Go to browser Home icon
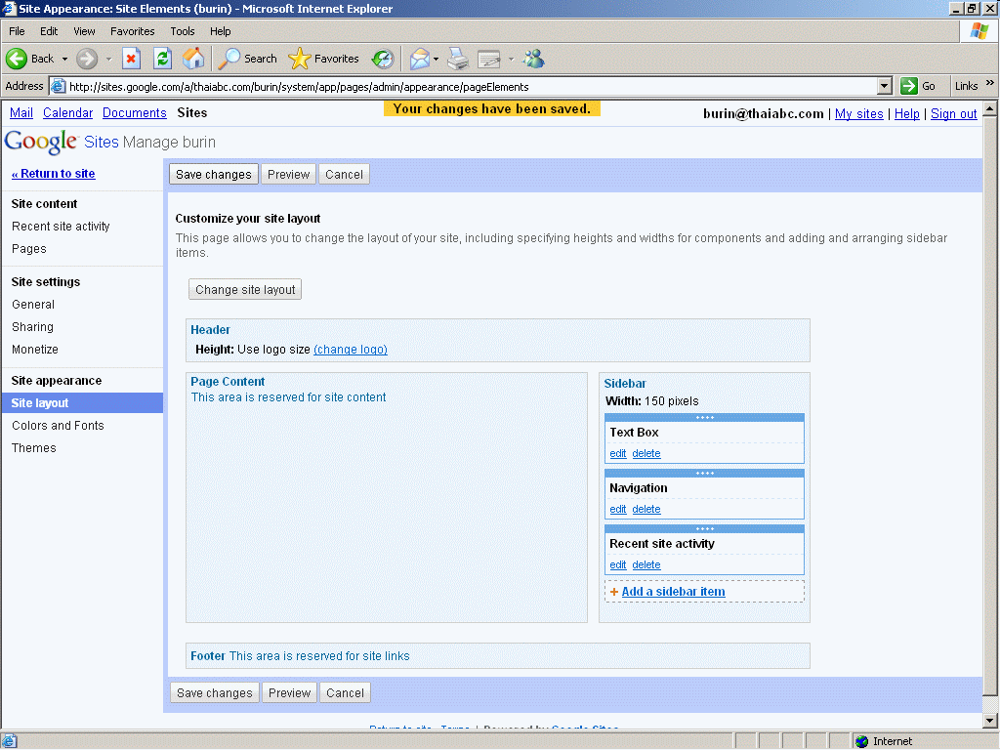The image size is (1000, 750). pyautogui.click(x=193, y=59)
